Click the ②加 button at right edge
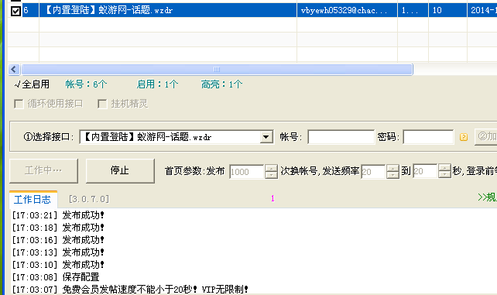The width and height of the screenshot is (497, 295). pyautogui.click(x=486, y=136)
